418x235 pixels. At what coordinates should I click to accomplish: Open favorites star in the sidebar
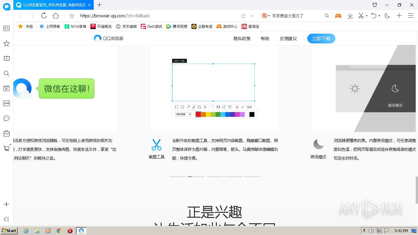click(x=7, y=43)
